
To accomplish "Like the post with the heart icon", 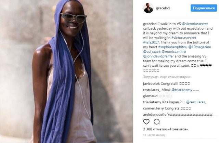I will 146,122.
